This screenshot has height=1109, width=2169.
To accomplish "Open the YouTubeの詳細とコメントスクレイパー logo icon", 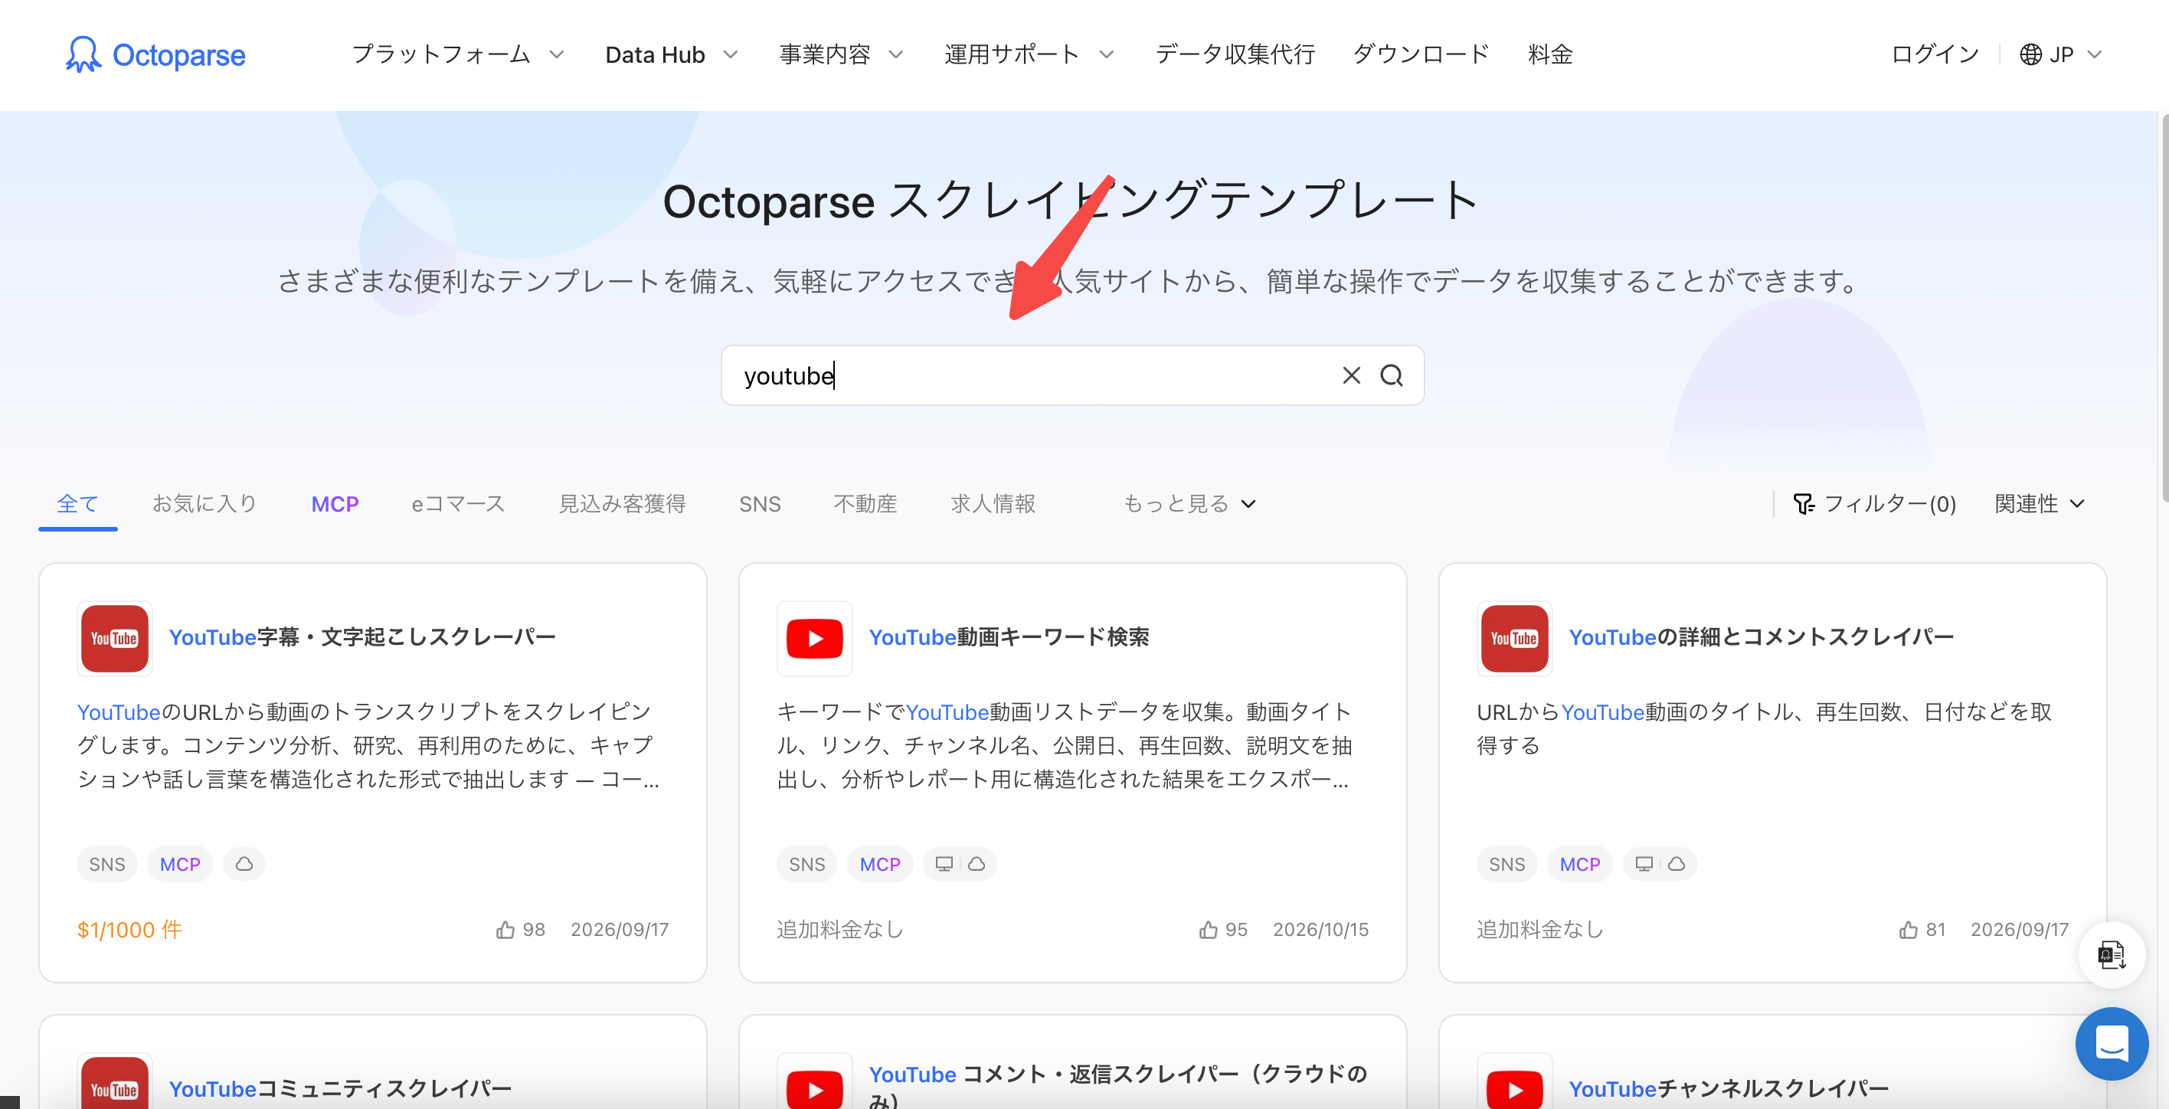I will click(x=1514, y=638).
